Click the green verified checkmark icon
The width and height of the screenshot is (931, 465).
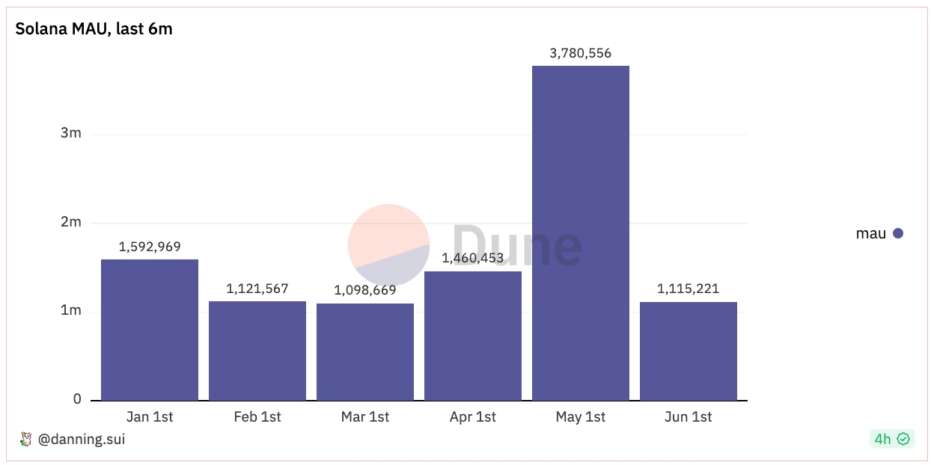pos(903,439)
